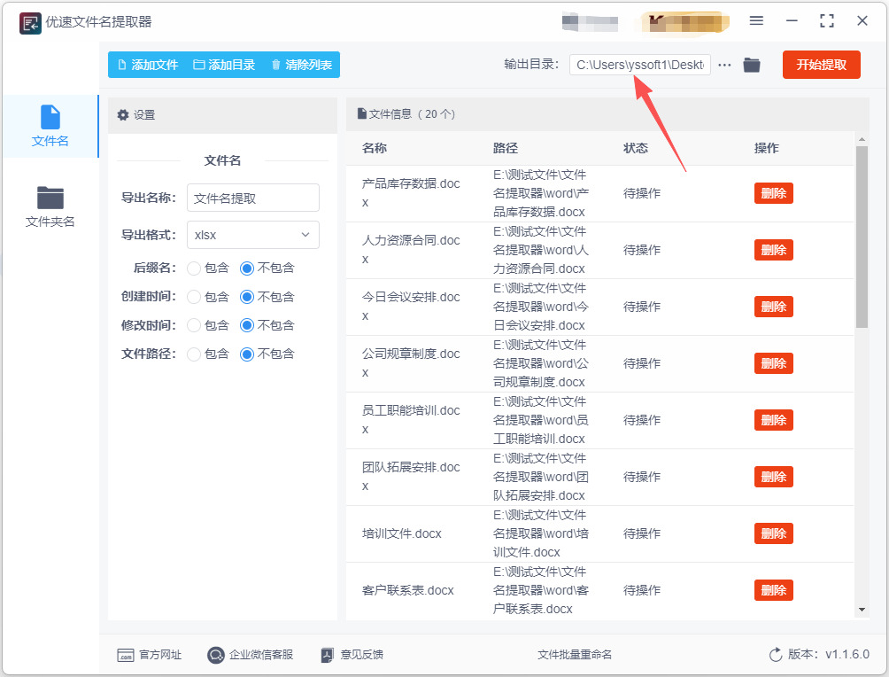
Task: Delete the 产品库存数据.docx row
Action: 773,193
